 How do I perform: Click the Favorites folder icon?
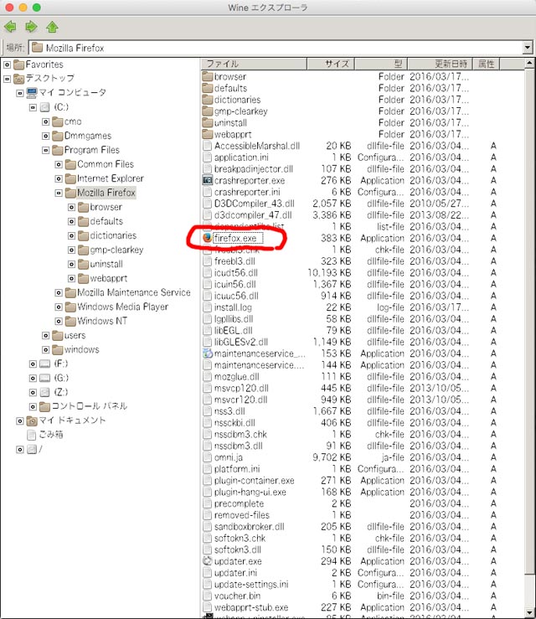tap(19, 64)
